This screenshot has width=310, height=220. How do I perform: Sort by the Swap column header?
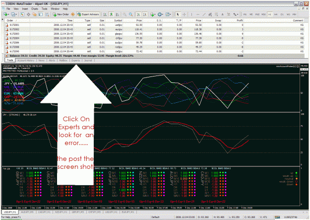(212, 20)
